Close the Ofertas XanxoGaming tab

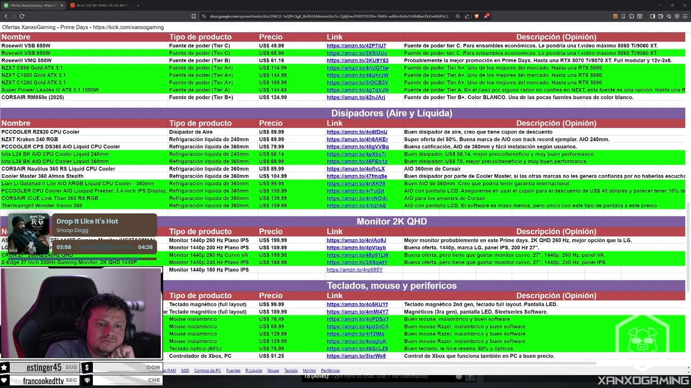coord(62,5)
